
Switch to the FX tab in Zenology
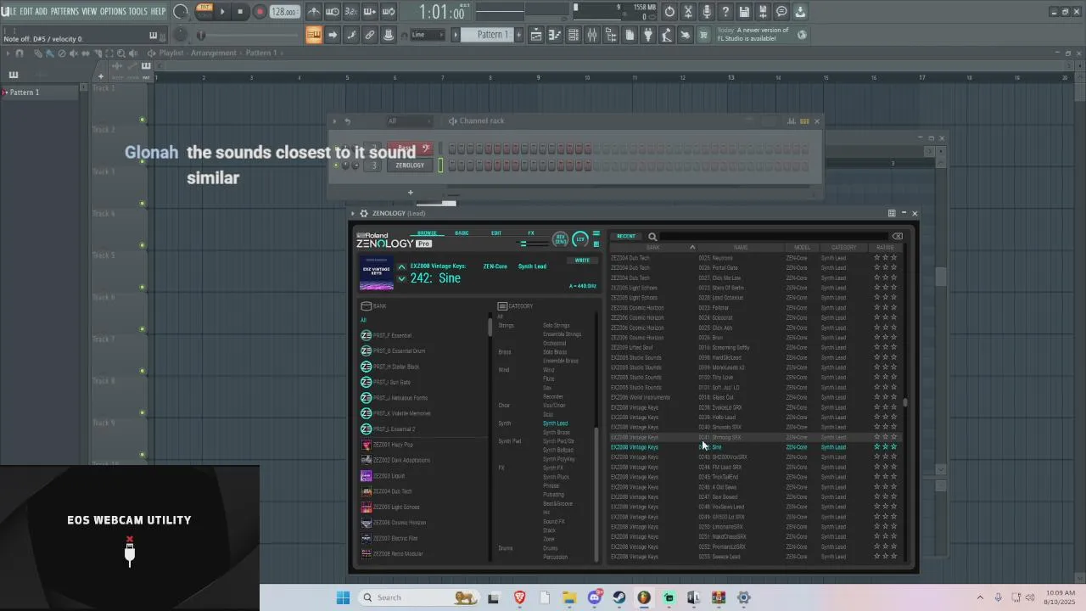click(531, 233)
